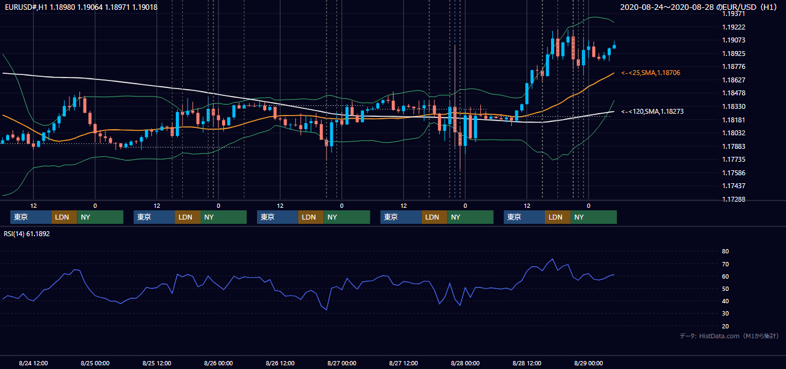Click the 1.19222 price axis label
786x369 pixels.
coord(734,28)
